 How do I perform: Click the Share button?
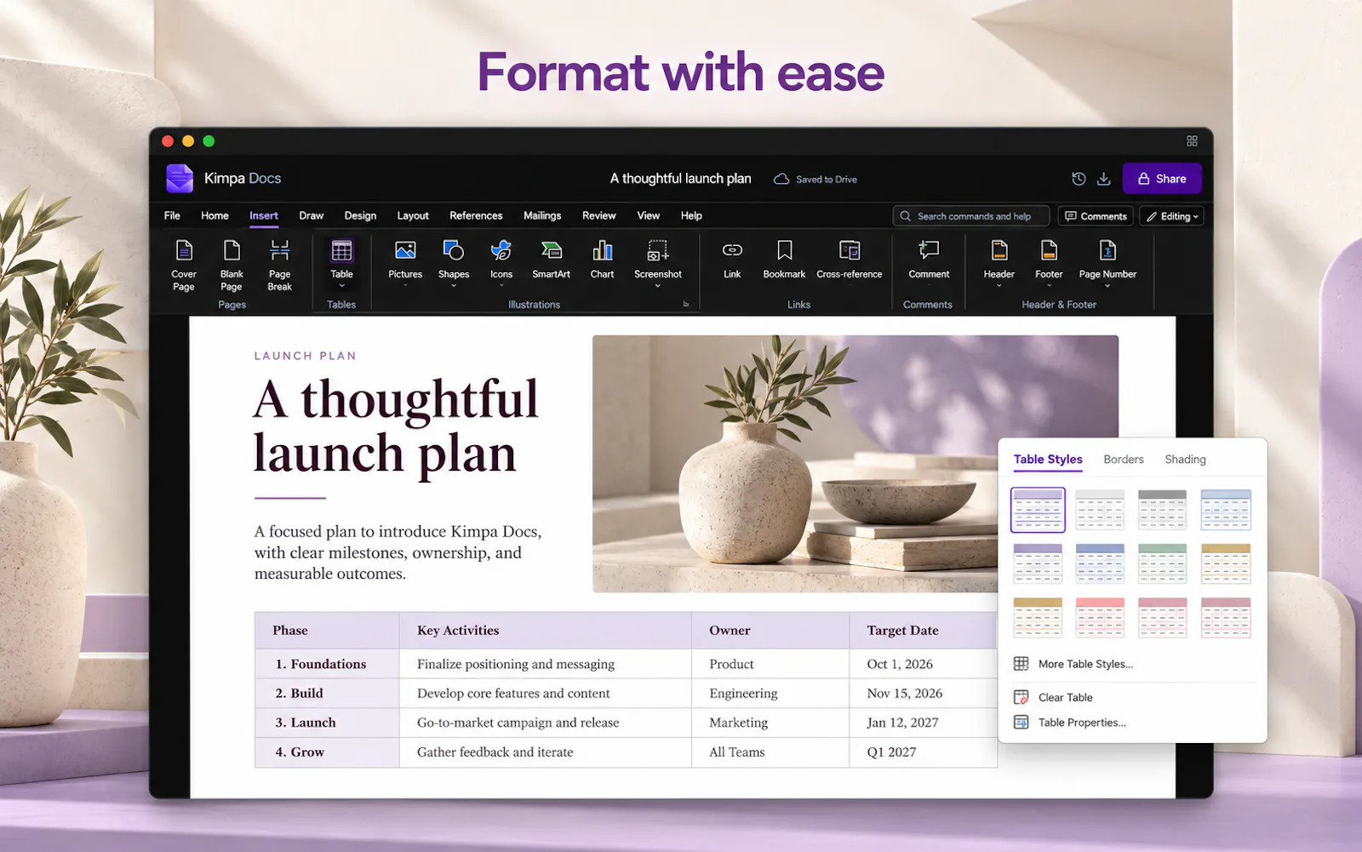pos(1162,179)
